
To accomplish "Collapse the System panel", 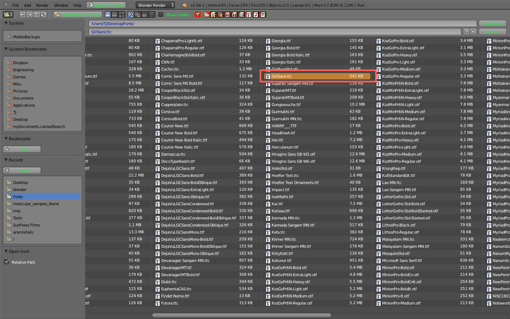I will [6, 23].
